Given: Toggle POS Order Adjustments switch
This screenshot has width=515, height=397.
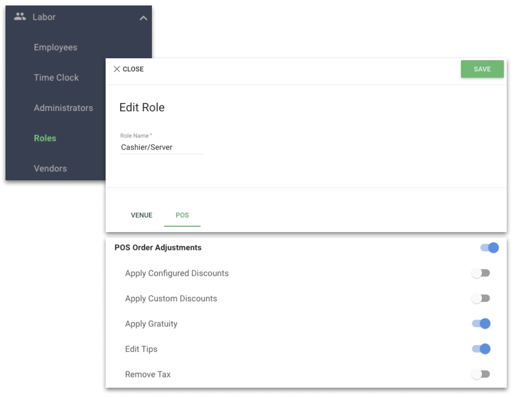Looking at the screenshot, I should point(489,248).
